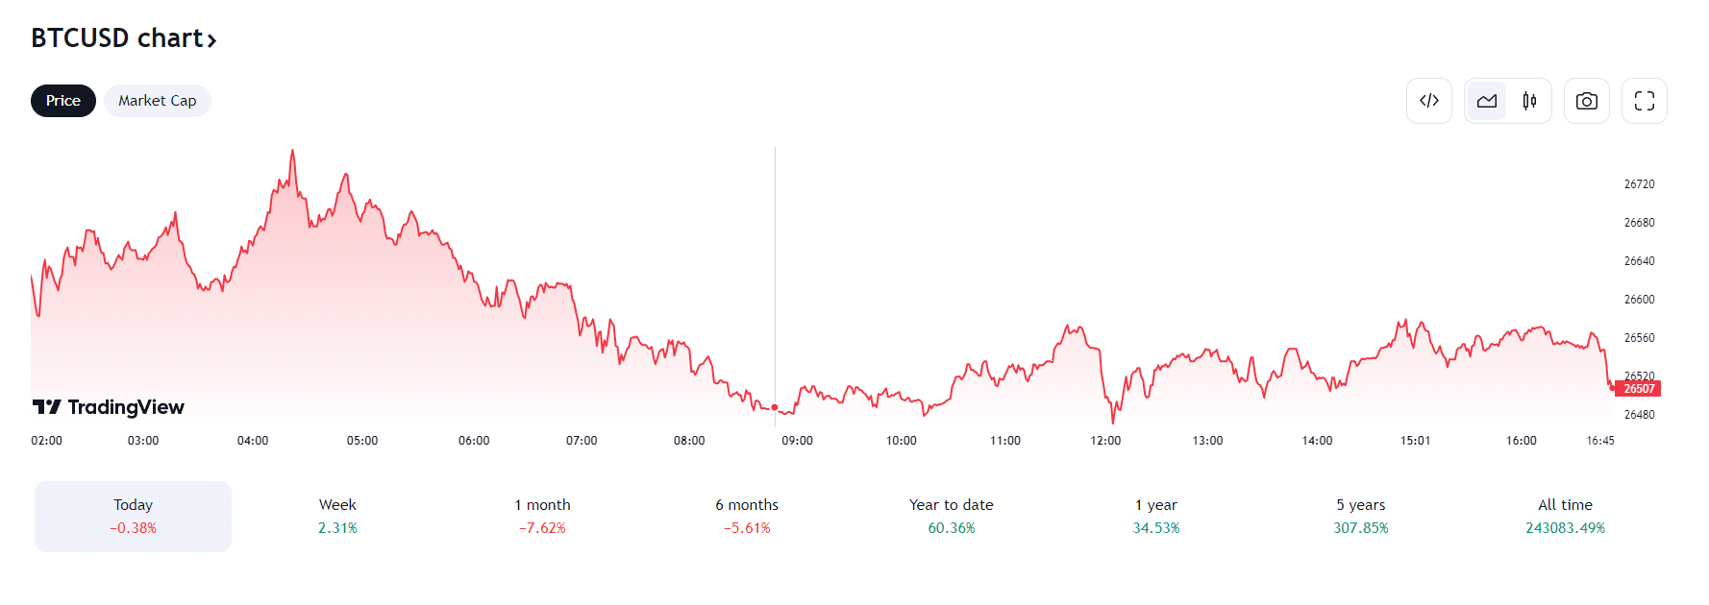The image size is (1709, 605).
Task: Open the embed code option
Action: 1429,101
